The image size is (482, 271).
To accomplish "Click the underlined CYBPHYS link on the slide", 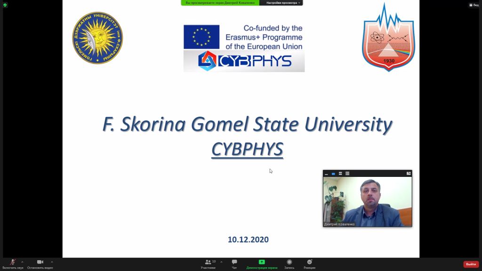I will pyautogui.click(x=247, y=150).
